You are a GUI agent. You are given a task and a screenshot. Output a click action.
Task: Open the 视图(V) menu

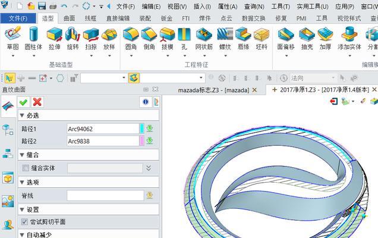tap(177, 7)
